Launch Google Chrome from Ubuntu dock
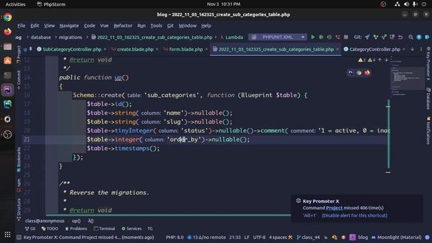Screen dimensions: 432x243 pos(7,18)
